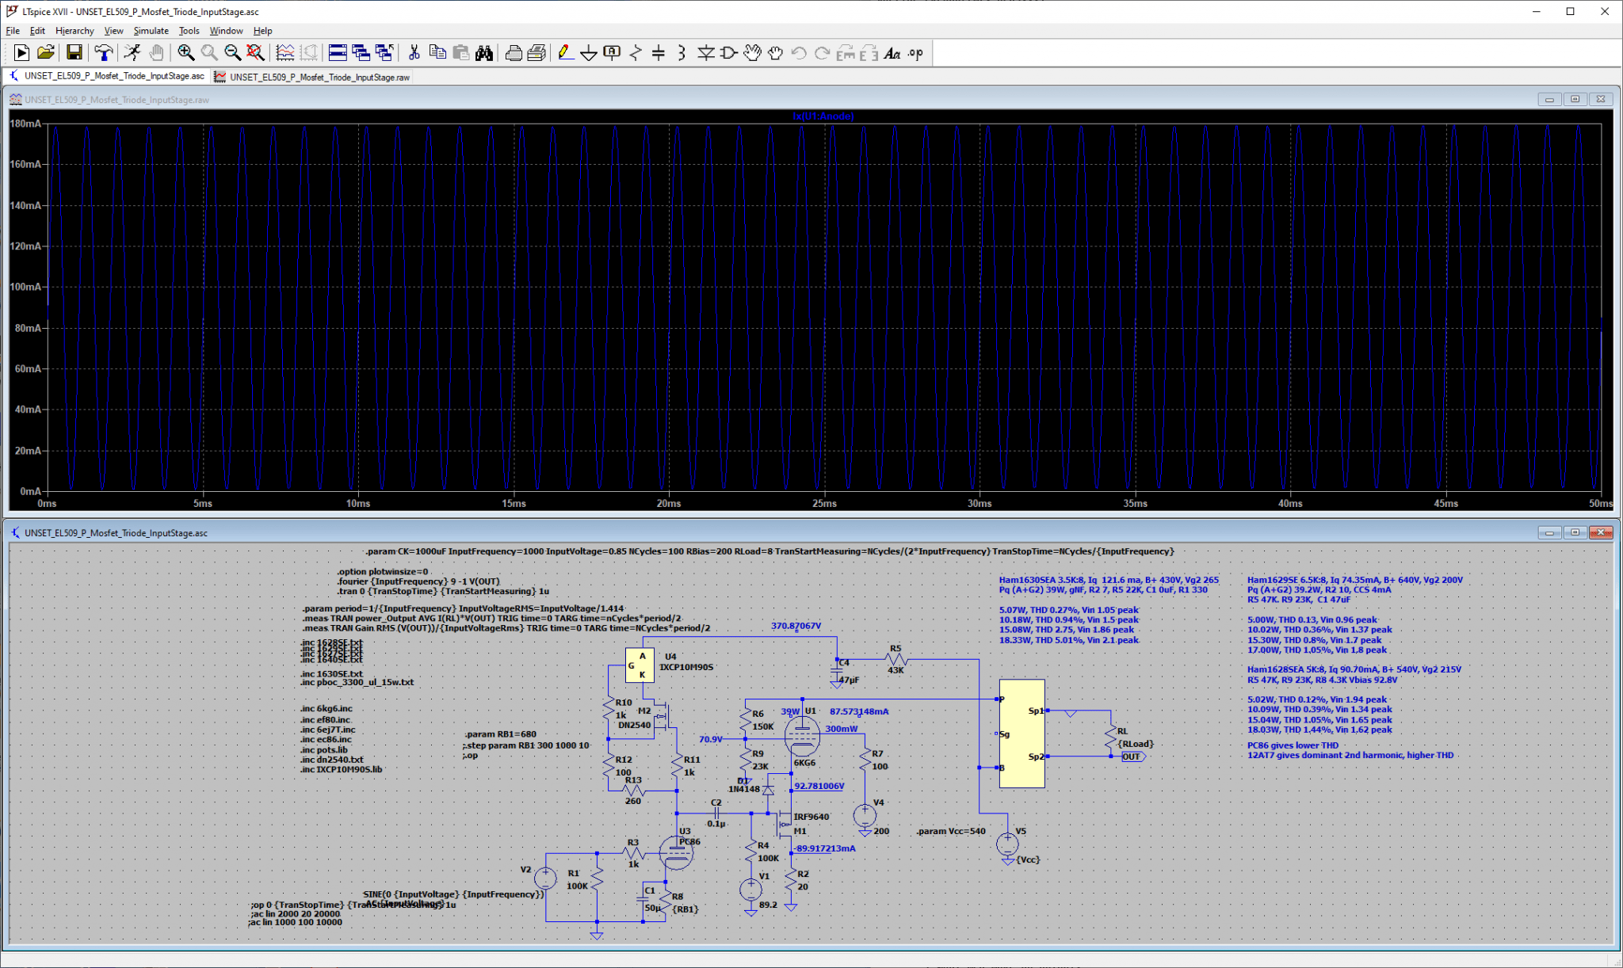Place a Capacitor from toolbar
The image size is (1623, 968).
pyautogui.click(x=659, y=53)
